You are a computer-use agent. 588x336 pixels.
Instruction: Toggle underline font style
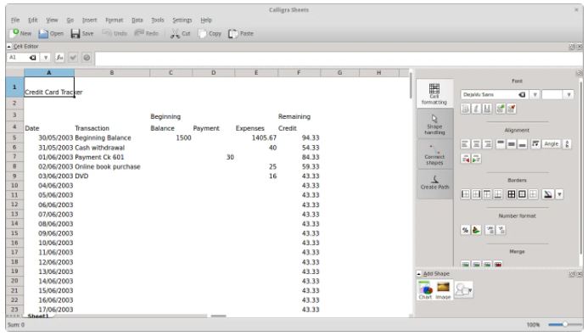click(x=487, y=109)
